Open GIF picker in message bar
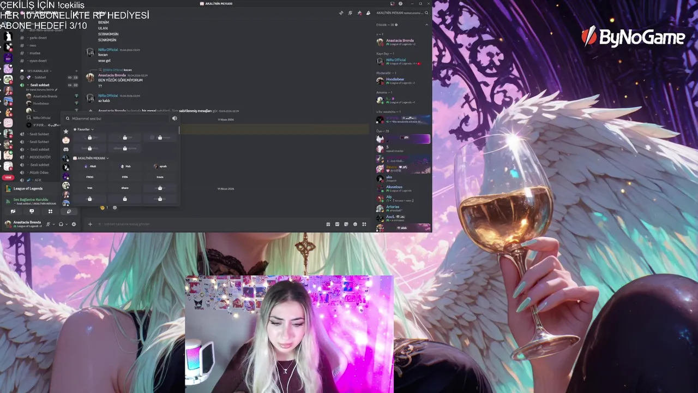This screenshot has width=698, height=393. tap(337, 224)
